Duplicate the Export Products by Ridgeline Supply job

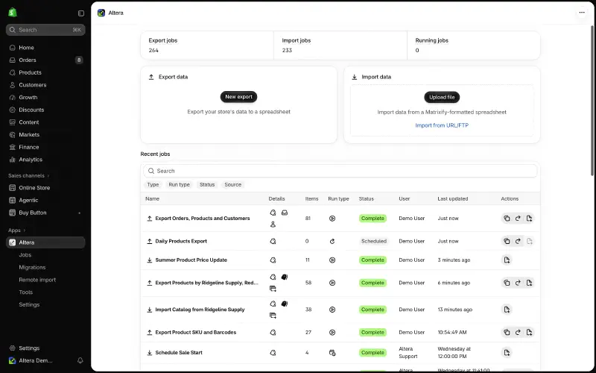[x=507, y=283]
